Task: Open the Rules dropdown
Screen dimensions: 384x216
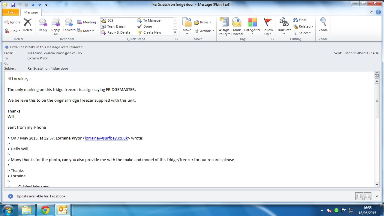Action: click(x=203, y=22)
